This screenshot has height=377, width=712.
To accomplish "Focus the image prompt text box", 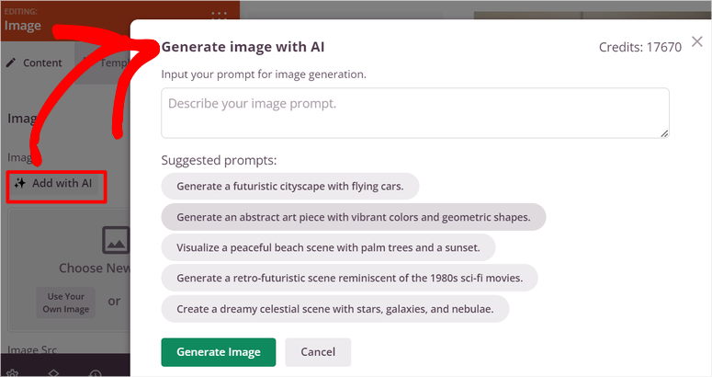I will pyautogui.click(x=413, y=113).
